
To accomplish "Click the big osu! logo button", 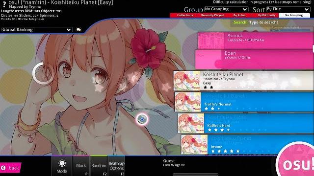I will pyautogui.click(x=296, y=162).
